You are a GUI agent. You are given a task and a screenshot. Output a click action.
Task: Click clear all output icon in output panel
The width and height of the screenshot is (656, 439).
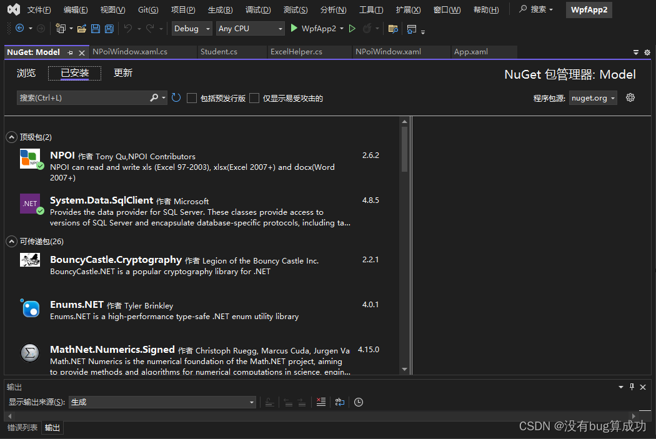(x=321, y=402)
